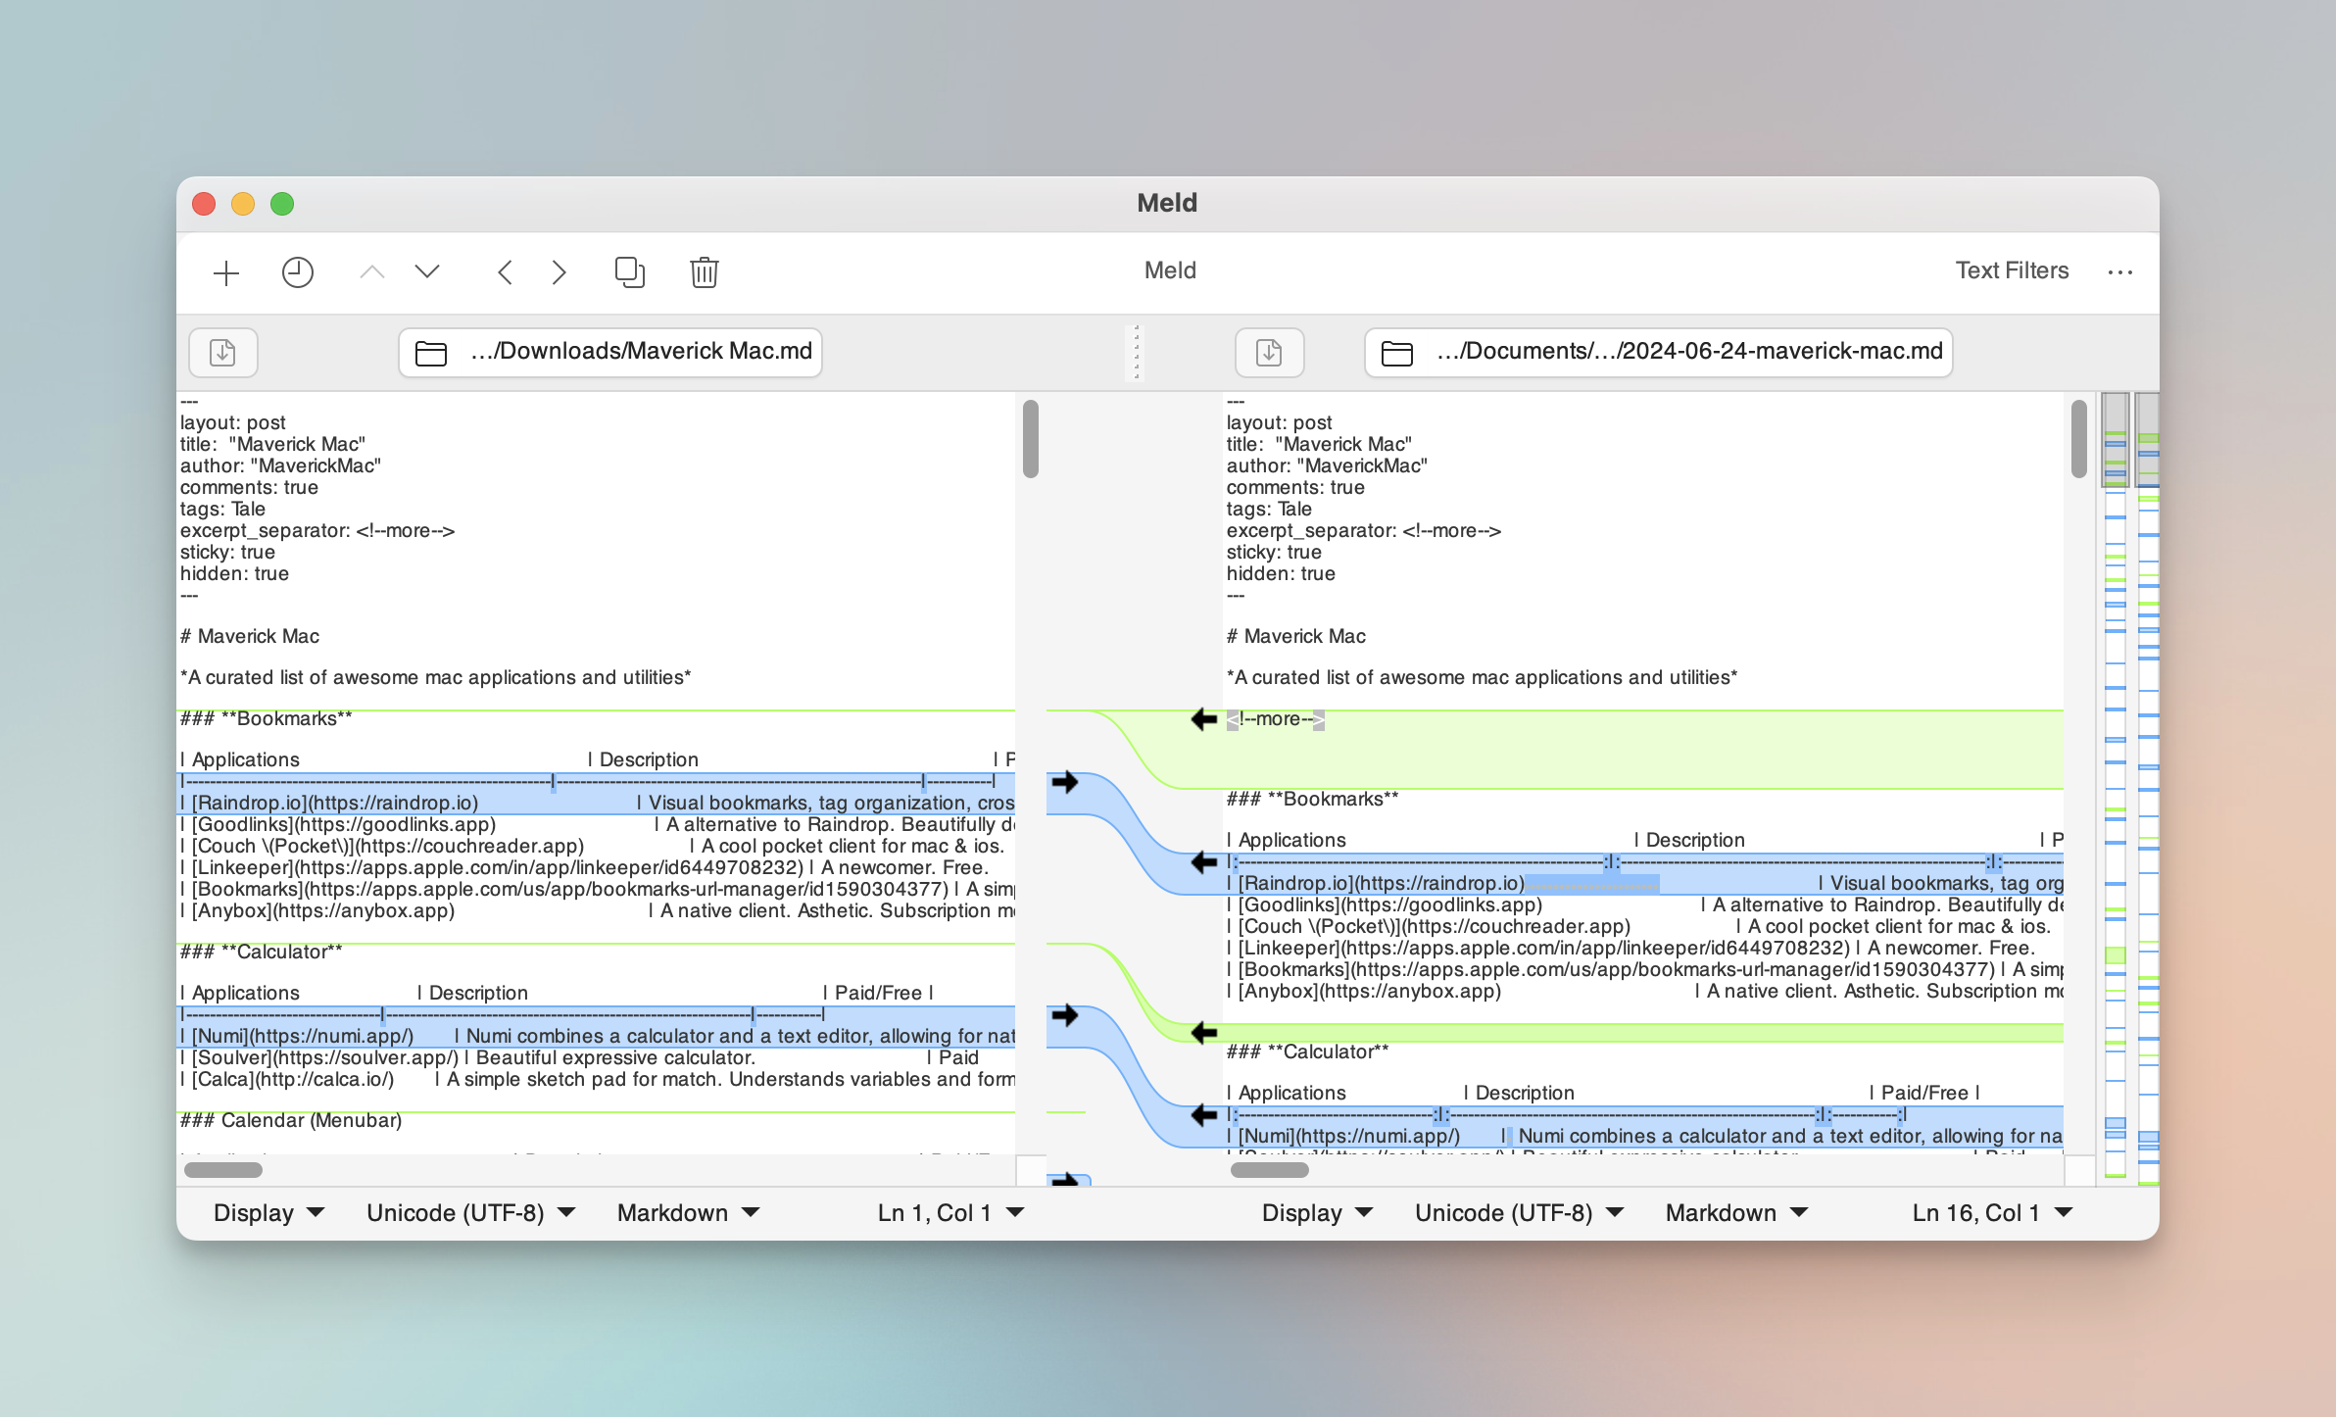Click '<!--more-->' line in right pane
2336x1417 pixels.
point(1276,719)
